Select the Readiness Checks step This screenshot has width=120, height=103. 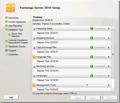click(x=17, y=47)
